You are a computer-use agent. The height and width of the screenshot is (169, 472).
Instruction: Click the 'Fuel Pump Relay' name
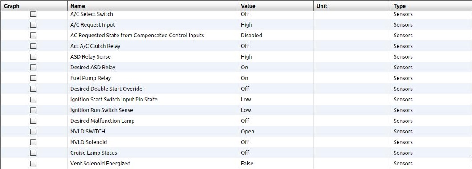tap(90, 78)
